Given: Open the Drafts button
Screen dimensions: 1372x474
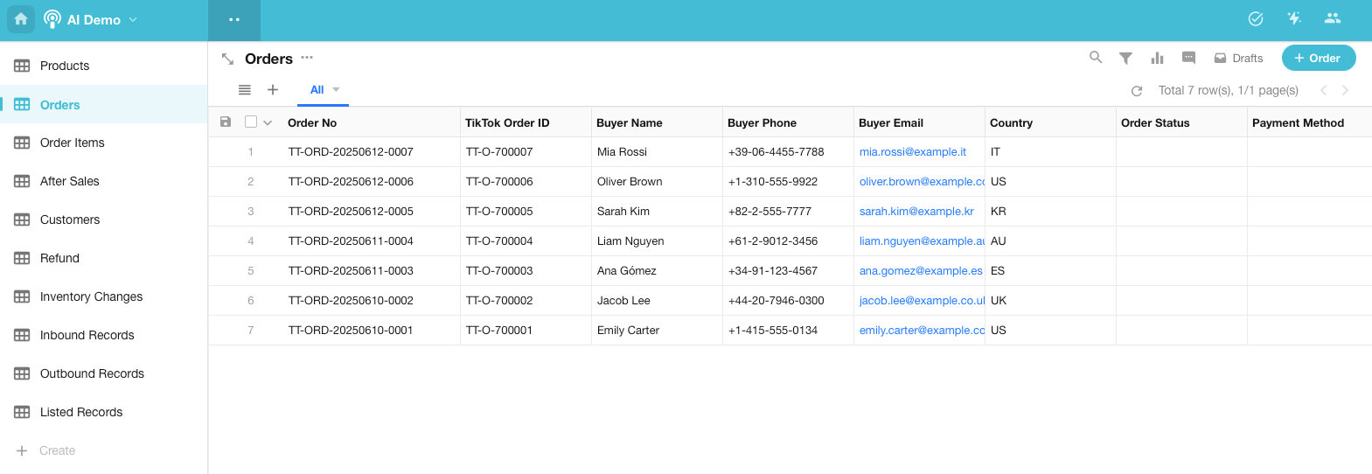Looking at the screenshot, I should (1238, 59).
